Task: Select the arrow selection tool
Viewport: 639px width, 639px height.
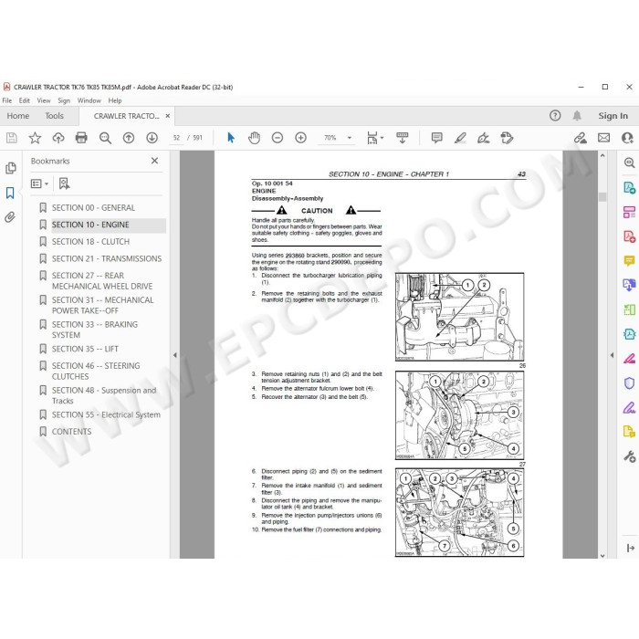Action: click(231, 138)
